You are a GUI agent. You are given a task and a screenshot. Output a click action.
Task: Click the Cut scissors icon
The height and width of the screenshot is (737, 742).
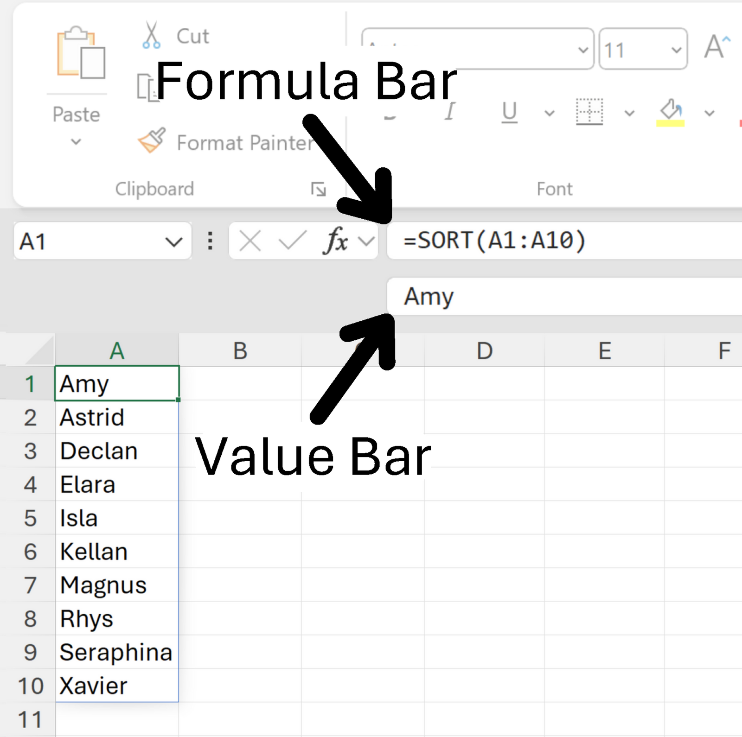(x=152, y=35)
